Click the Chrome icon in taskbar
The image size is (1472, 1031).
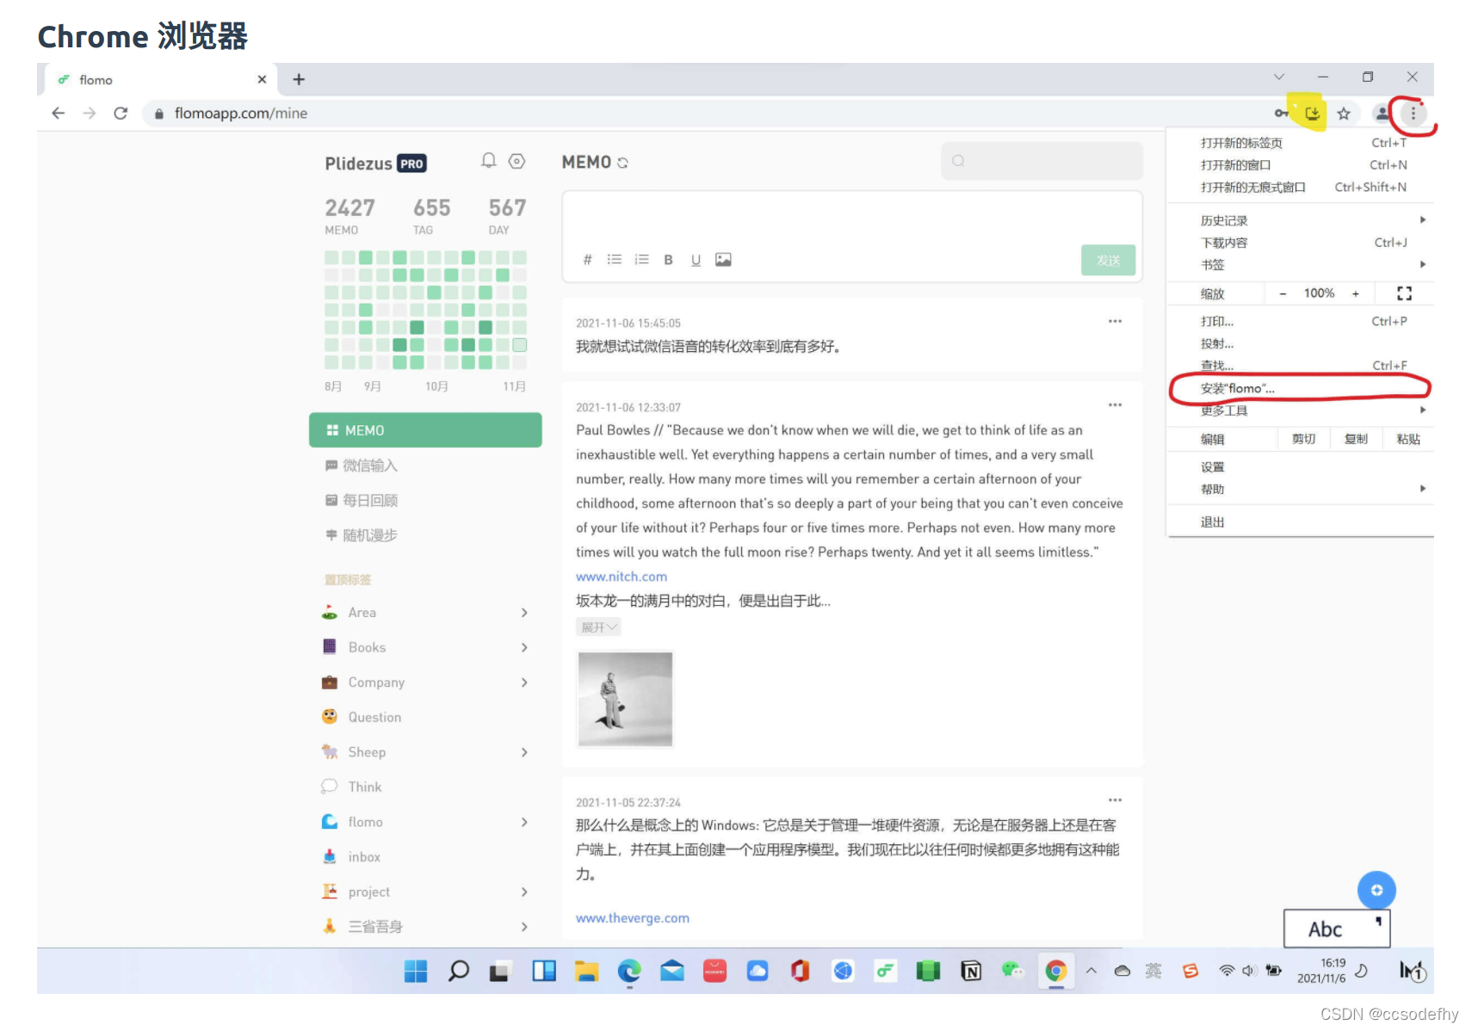1055,971
